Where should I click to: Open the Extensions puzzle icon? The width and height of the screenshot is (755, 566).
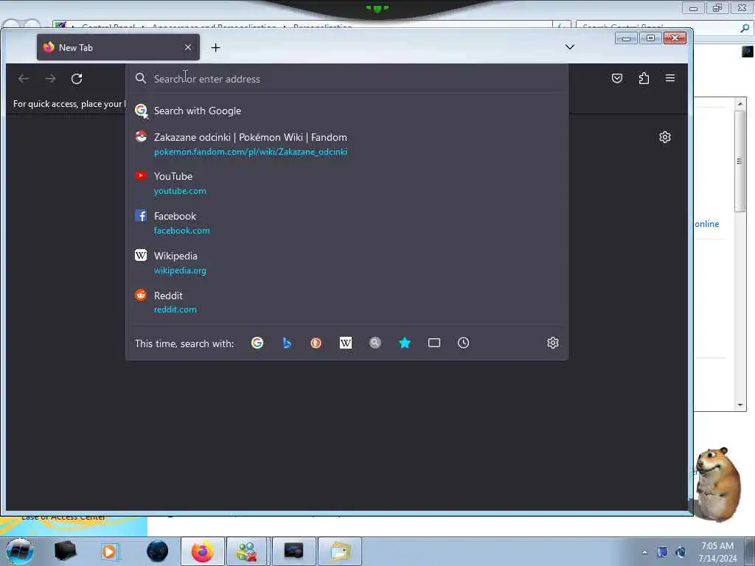[x=644, y=78]
